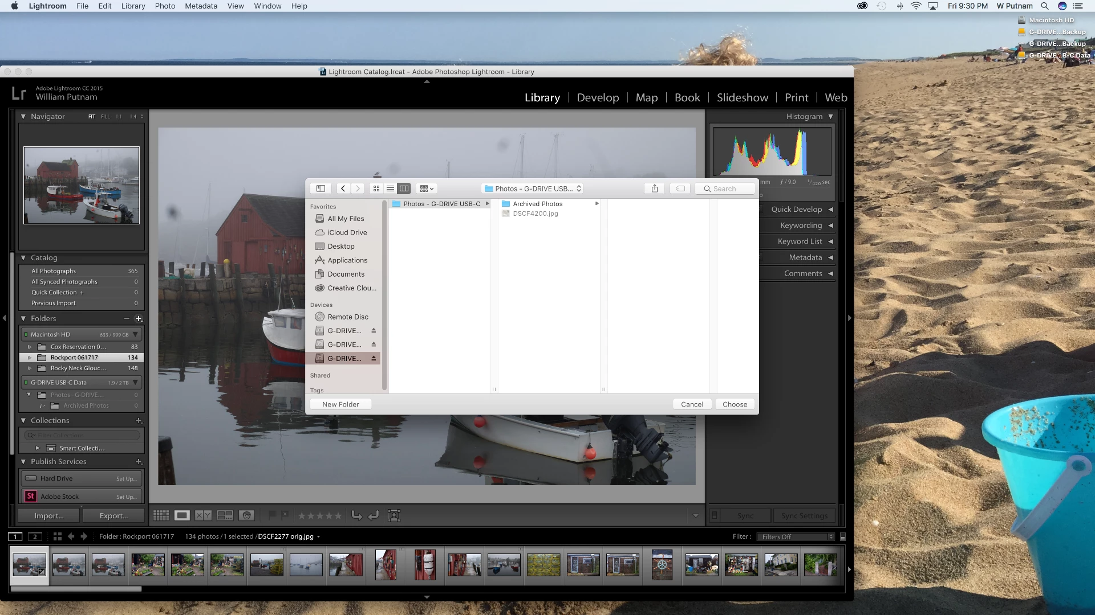Select the Compare view XY icon

click(203, 515)
